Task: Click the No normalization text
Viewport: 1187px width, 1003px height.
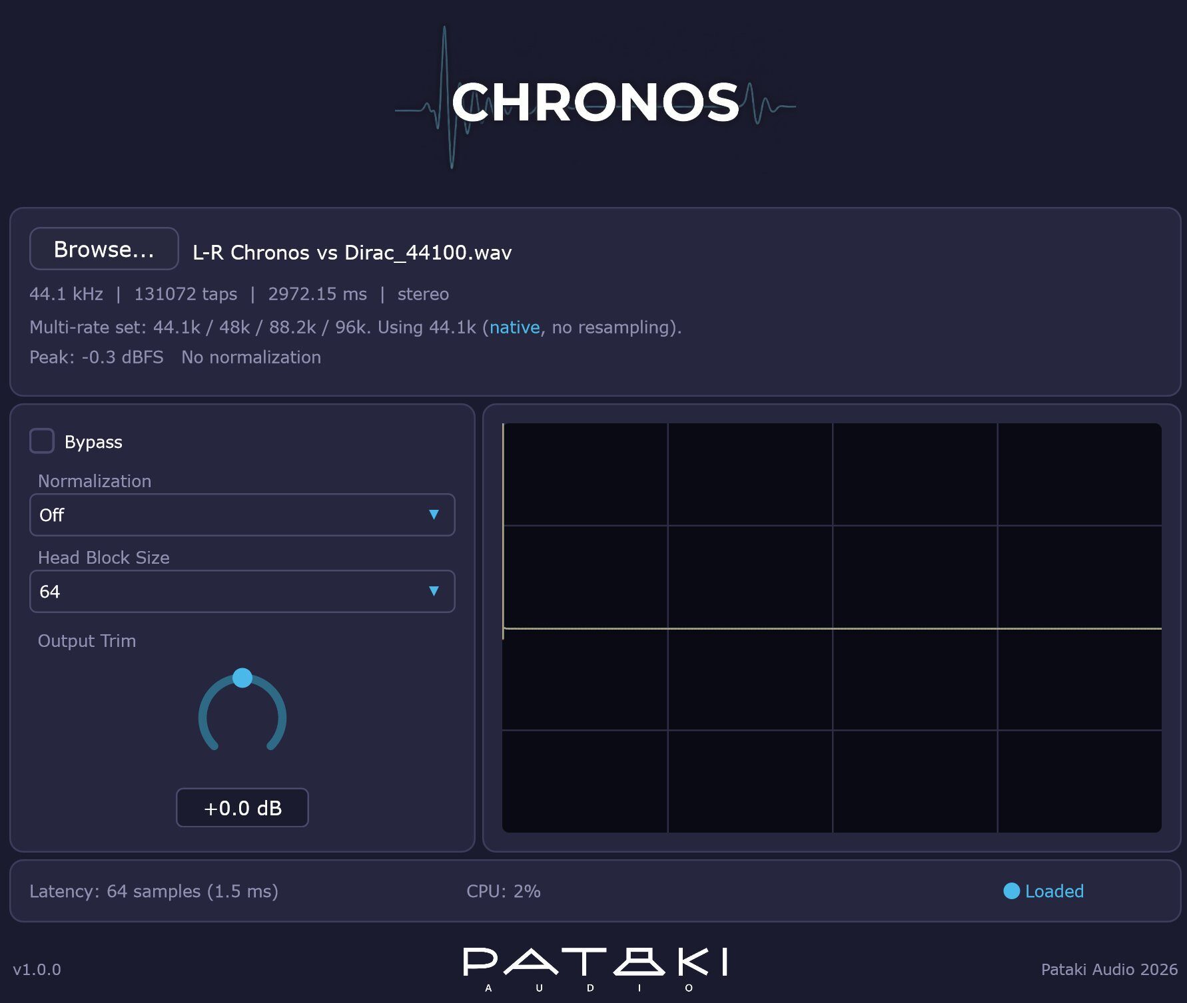Action: tap(251, 357)
